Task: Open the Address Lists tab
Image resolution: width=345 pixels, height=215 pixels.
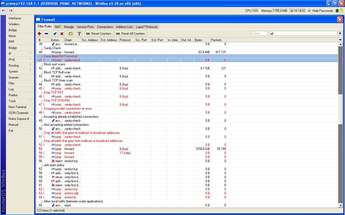Action: coord(125,27)
